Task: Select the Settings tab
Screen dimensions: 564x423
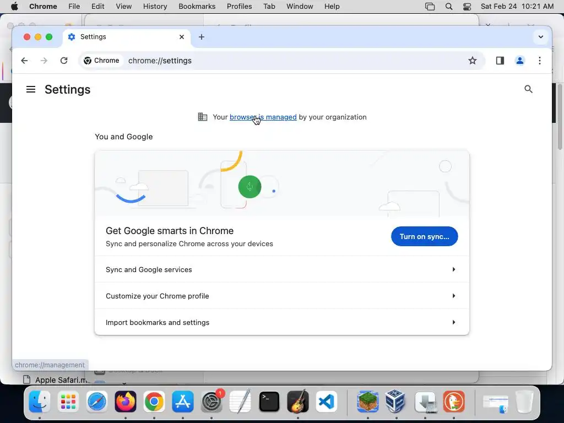Action: [127, 37]
